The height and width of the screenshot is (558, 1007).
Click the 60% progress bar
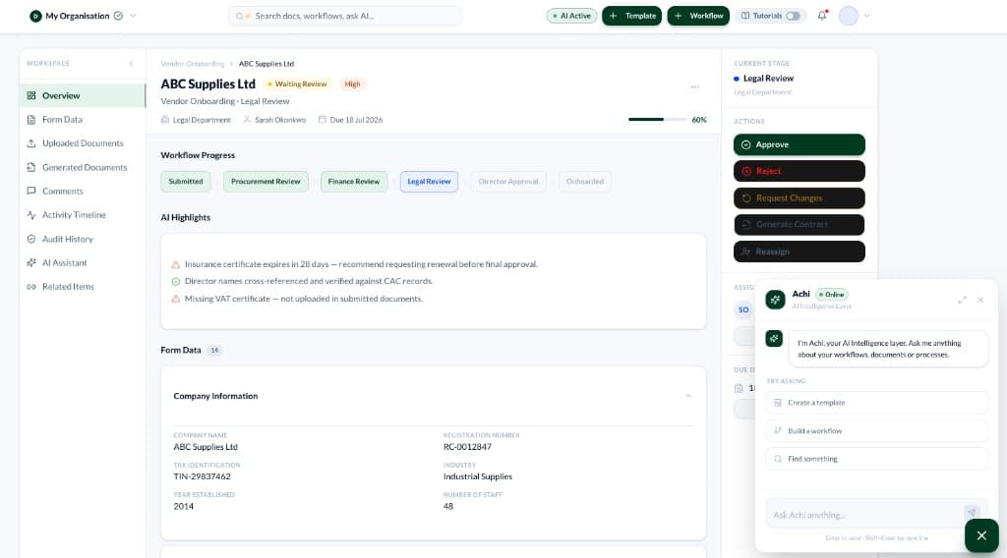coord(656,119)
